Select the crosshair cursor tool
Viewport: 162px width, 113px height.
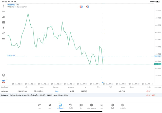(x=4, y=6)
